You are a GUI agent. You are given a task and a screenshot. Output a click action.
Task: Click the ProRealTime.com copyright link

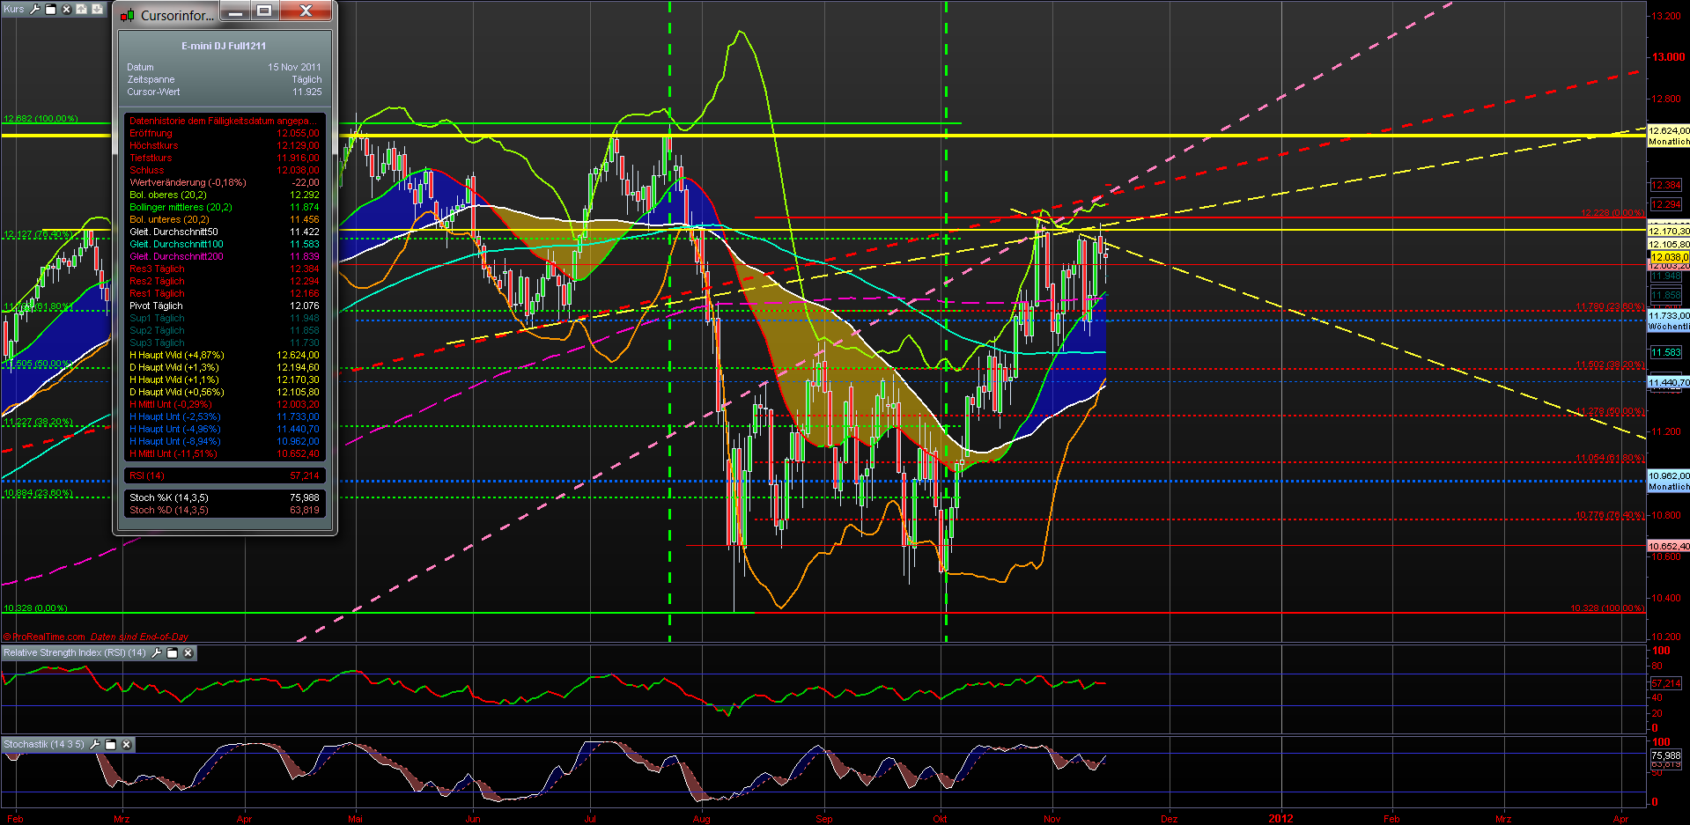(x=45, y=637)
